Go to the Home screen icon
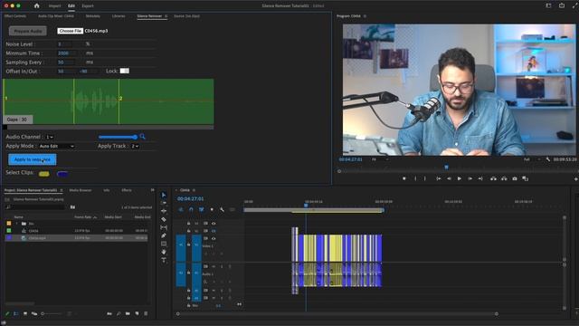The height and width of the screenshot is (326, 579). point(36,5)
